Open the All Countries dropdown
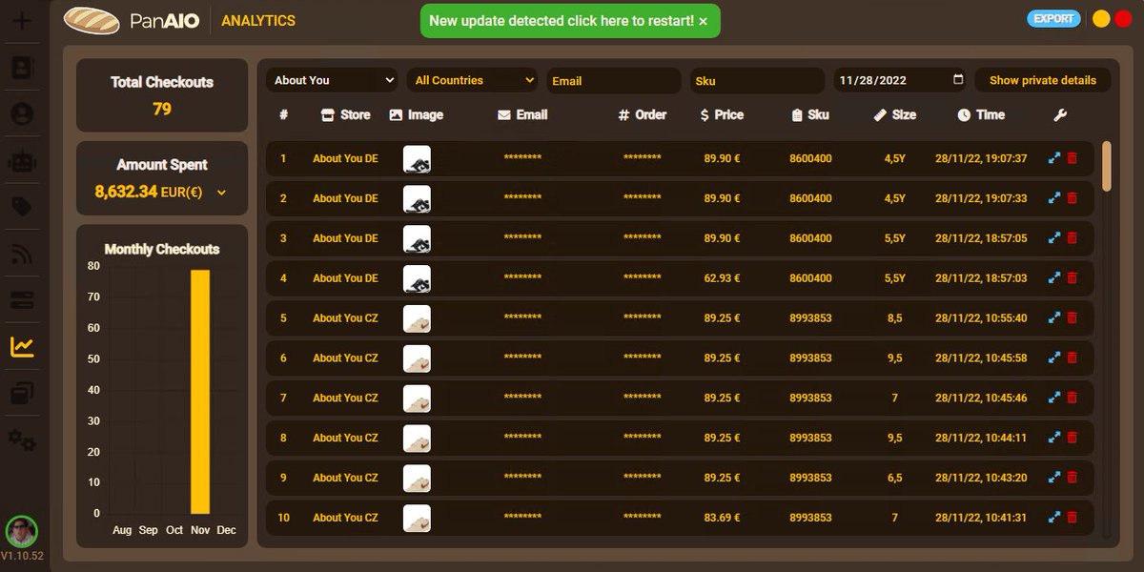Viewport: 1144px width, 572px height. tap(473, 80)
